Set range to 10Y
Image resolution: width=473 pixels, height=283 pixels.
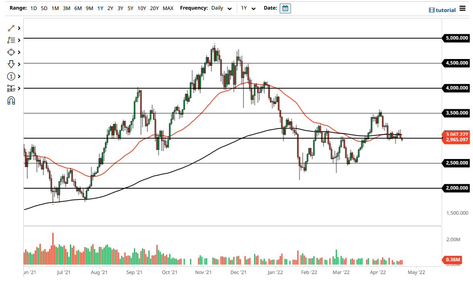tap(142, 8)
